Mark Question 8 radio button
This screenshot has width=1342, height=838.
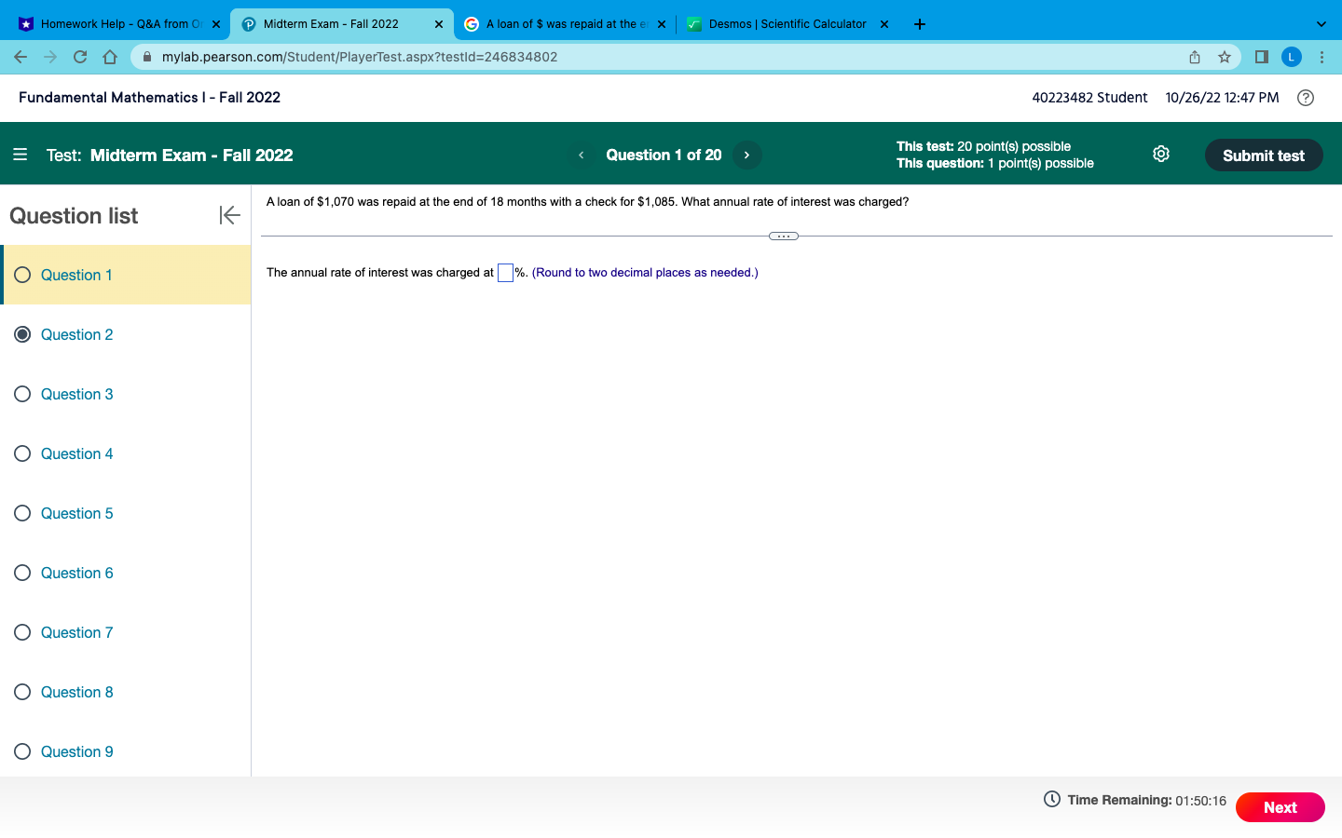point(22,692)
